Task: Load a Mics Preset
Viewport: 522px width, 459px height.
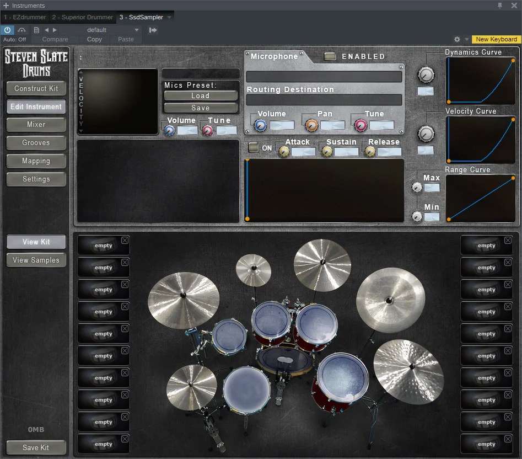Action: [200, 95]
